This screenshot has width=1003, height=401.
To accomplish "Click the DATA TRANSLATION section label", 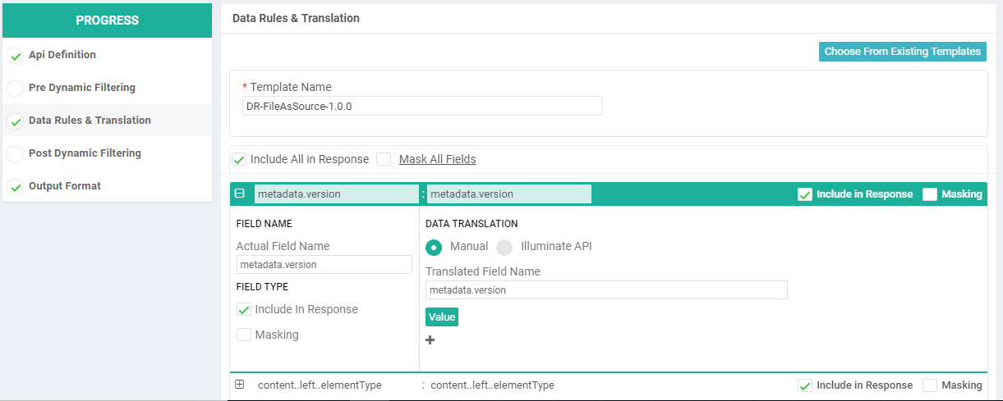I will tap(472, 224).
